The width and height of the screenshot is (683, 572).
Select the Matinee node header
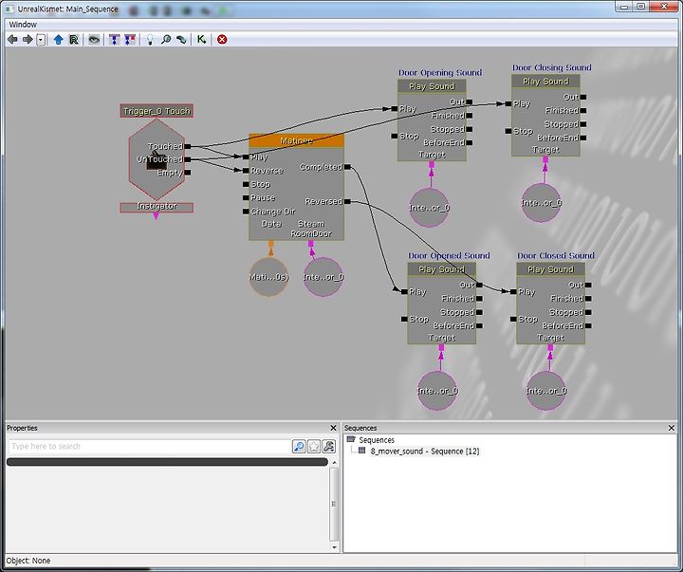coord(296,140)
